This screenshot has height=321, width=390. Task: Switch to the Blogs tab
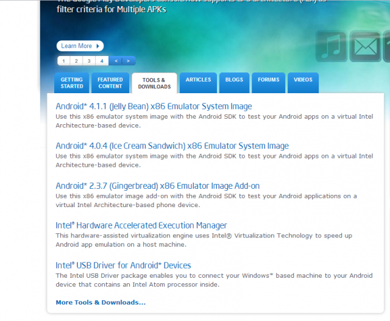click(234, 83)
